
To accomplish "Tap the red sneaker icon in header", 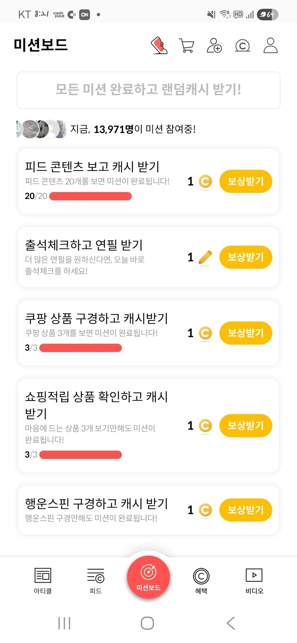I will (159, 45).
